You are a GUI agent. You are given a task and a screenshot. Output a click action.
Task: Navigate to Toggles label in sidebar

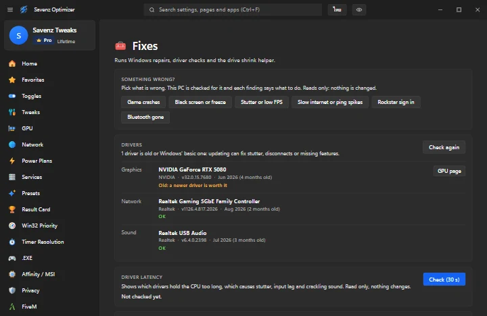click(x=31, y=96)
